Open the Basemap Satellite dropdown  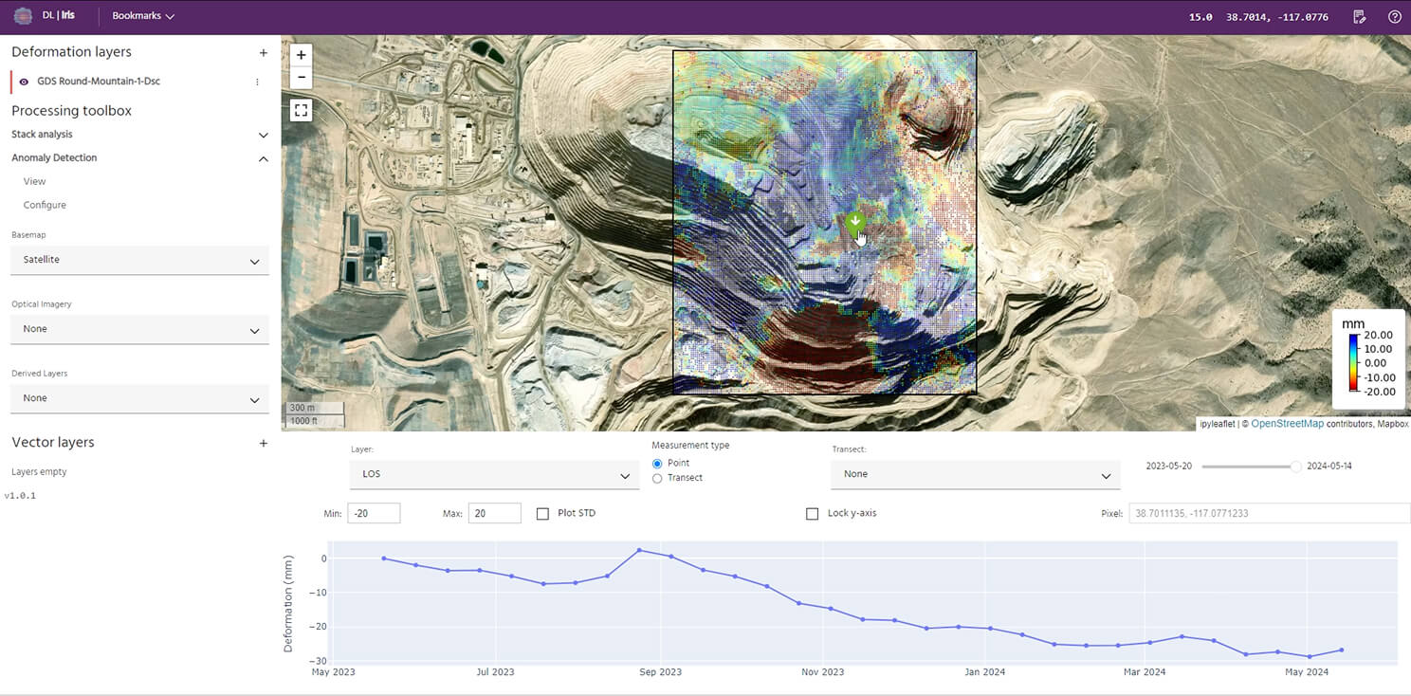coord(139,260)
